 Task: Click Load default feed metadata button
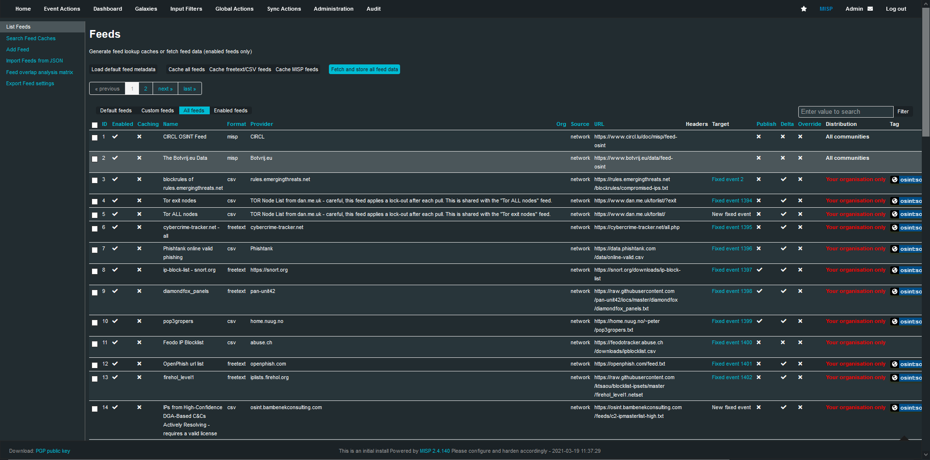[124, 69]
